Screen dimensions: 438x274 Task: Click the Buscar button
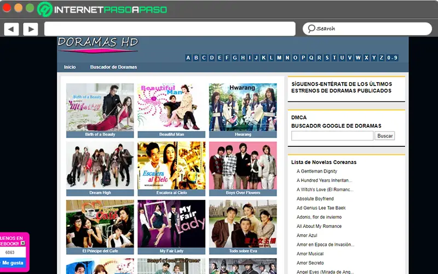[x=385, y=136]
